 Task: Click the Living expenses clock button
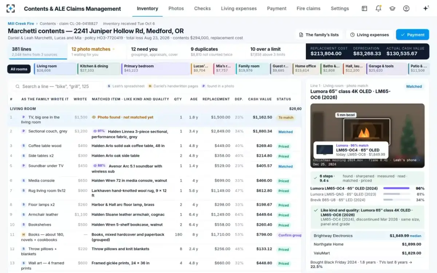369,35
